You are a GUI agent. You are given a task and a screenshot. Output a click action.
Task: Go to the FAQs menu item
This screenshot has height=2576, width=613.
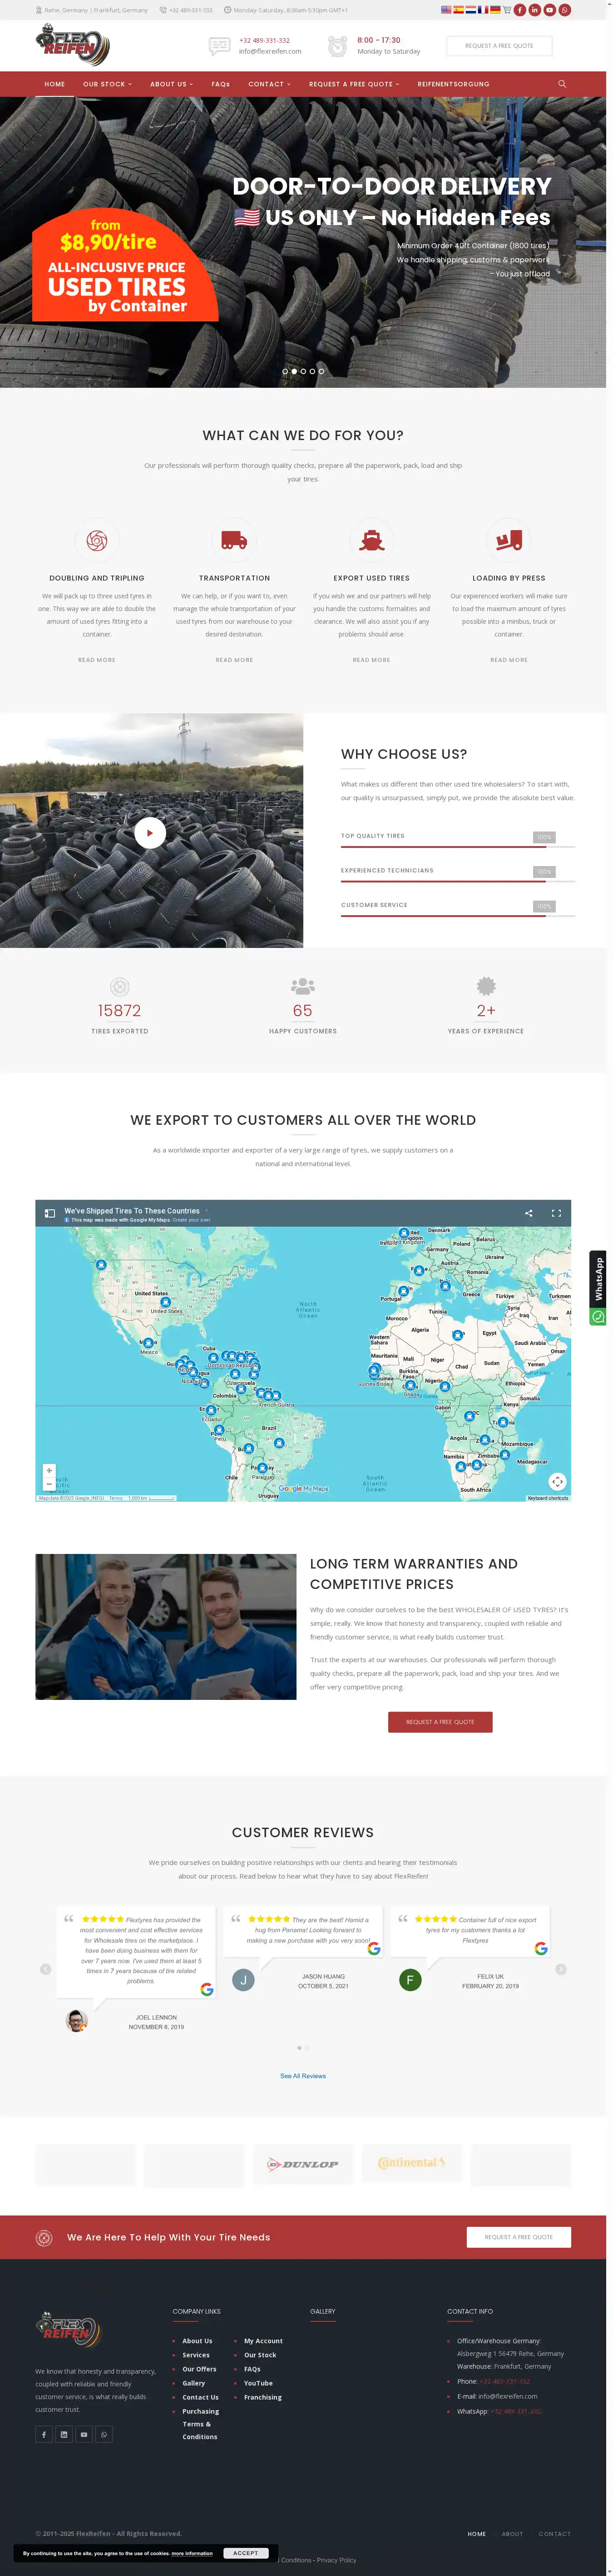pos(221,84)
